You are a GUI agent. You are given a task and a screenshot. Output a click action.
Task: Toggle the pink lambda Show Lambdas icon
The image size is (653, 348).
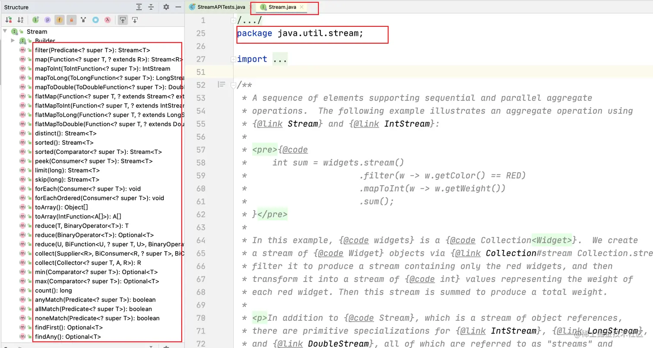tap(108, 20)
